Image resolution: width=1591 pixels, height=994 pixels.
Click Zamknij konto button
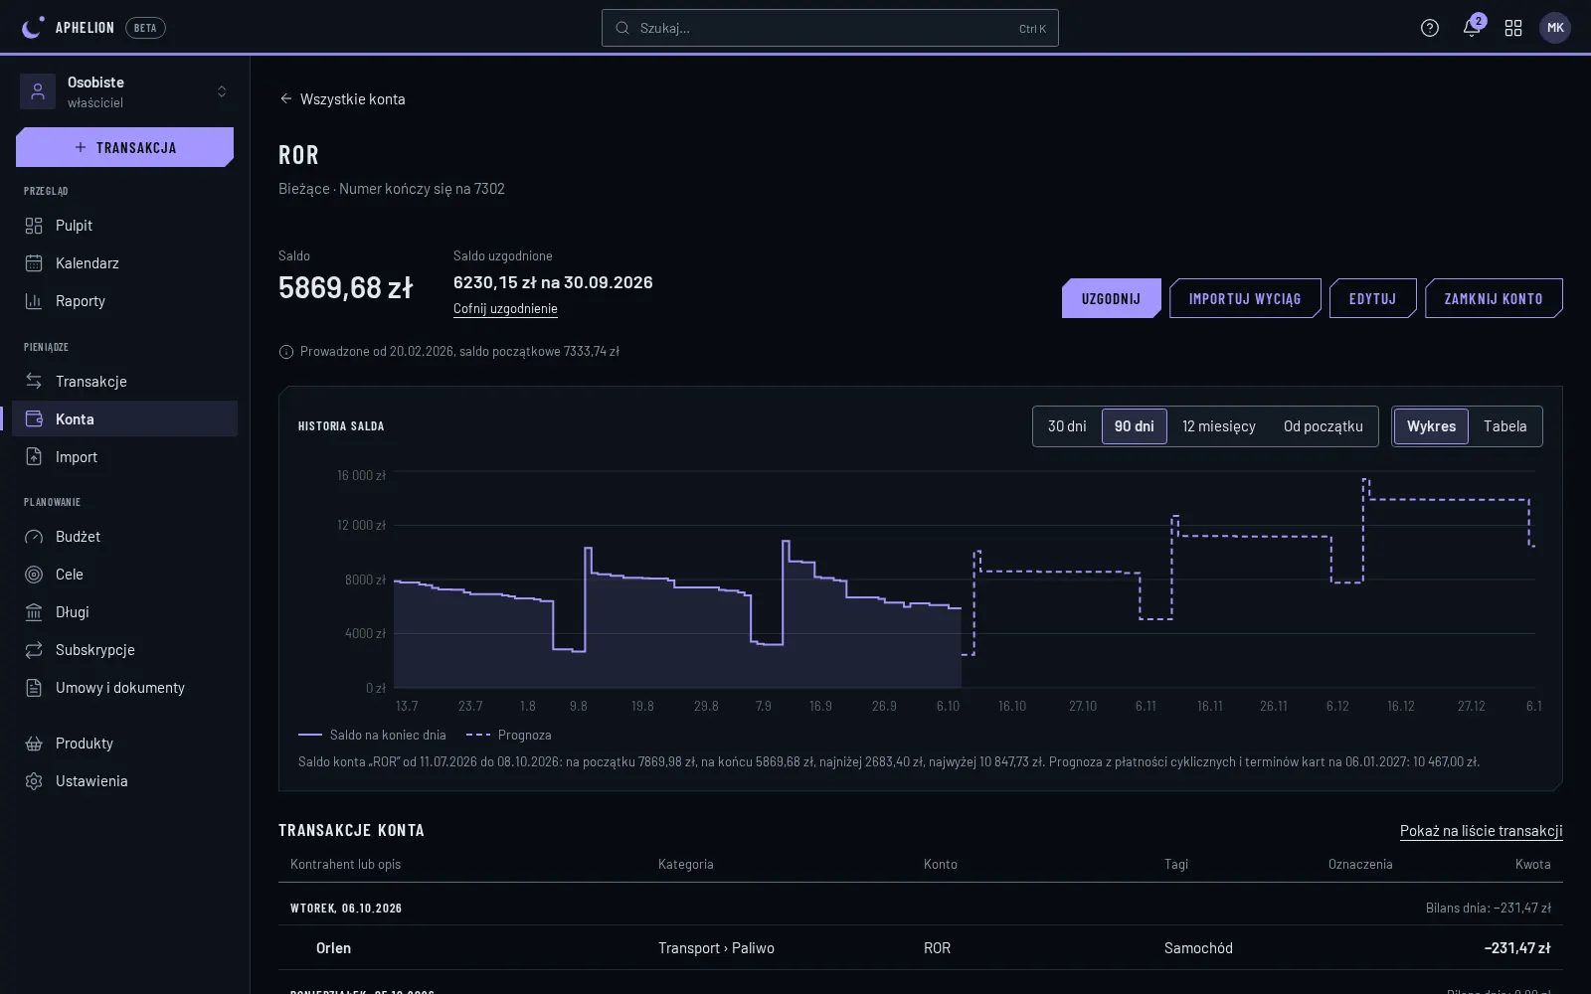pyautogui.click(x=1494, y=298)
